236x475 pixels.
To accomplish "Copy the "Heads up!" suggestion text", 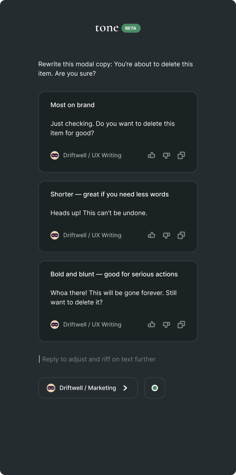I will (181, 235).
